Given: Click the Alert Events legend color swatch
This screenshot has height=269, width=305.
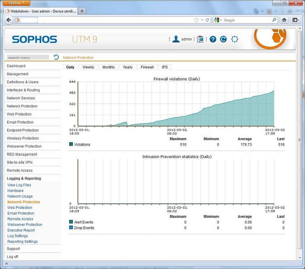Looking at the screenshot, I should pos(71,222).
